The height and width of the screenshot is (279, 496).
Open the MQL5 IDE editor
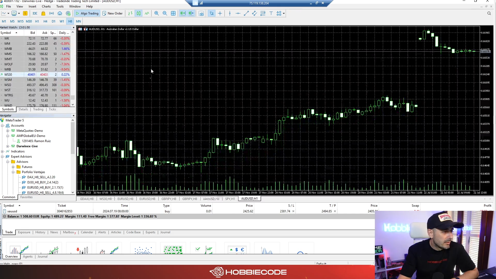[x=35, y=13]
